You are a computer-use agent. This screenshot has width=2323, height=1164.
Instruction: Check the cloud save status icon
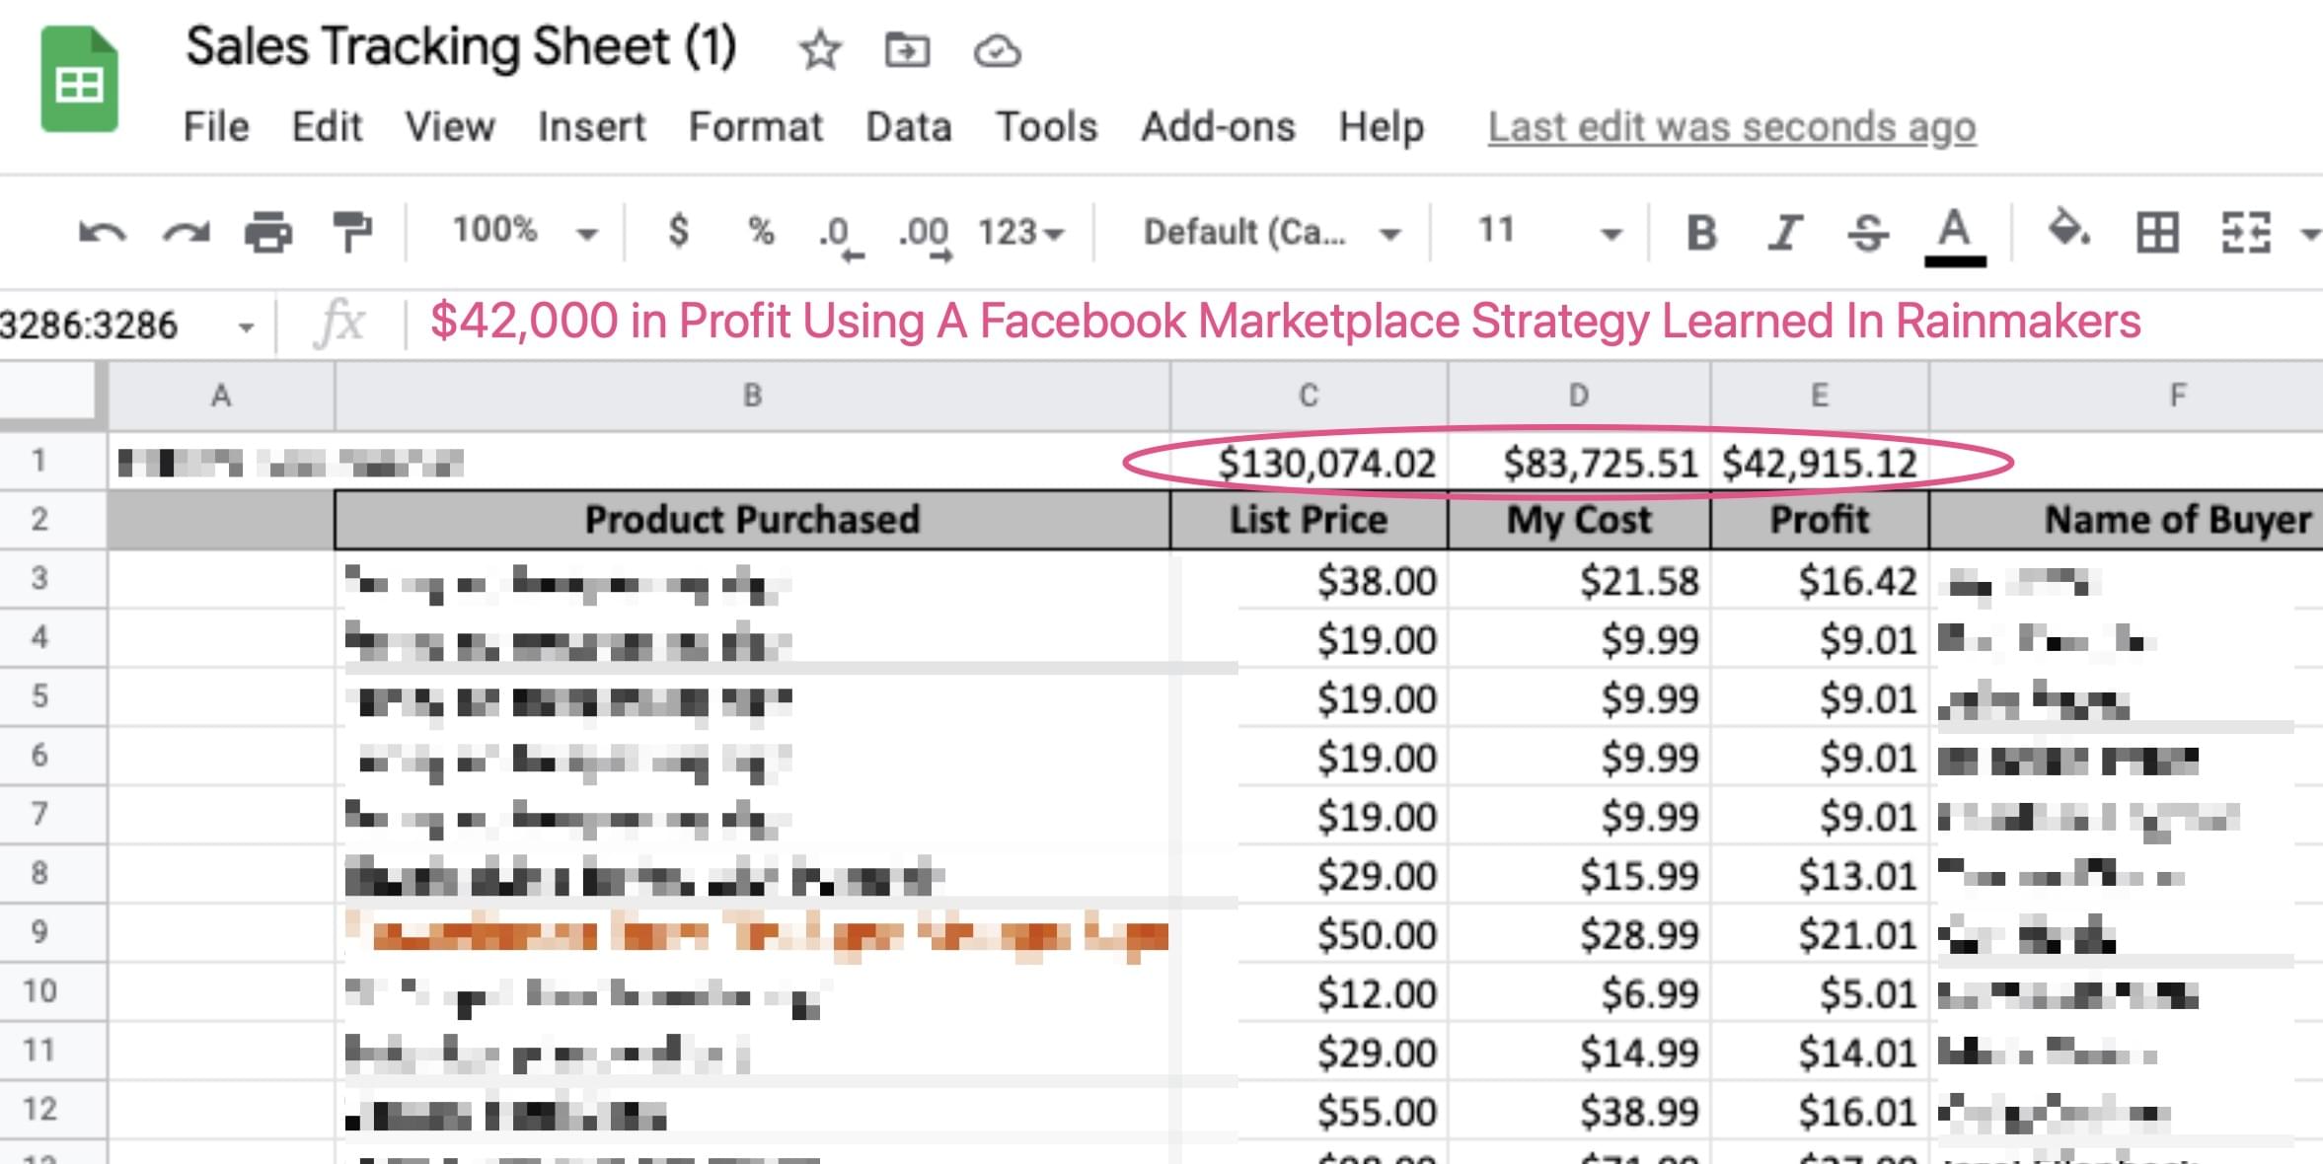pos(997,50)
